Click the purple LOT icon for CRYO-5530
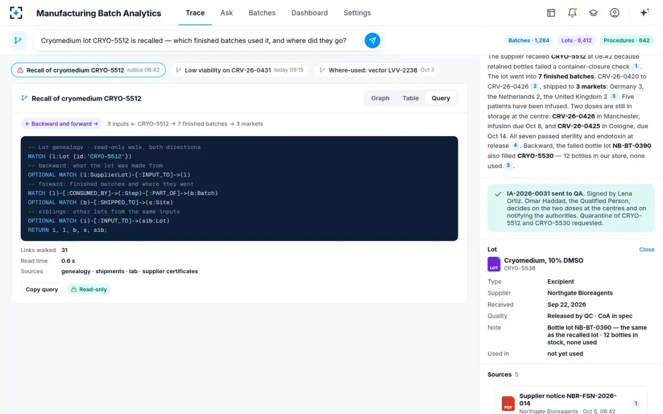 (x=494, y=264)
